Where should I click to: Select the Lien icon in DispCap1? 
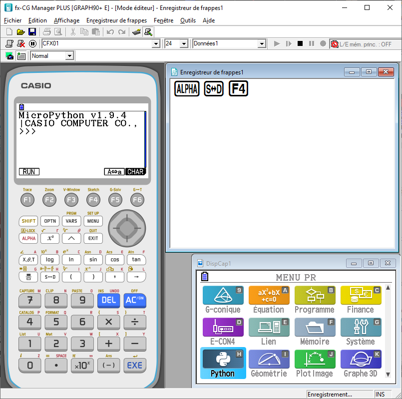point(269,332)
